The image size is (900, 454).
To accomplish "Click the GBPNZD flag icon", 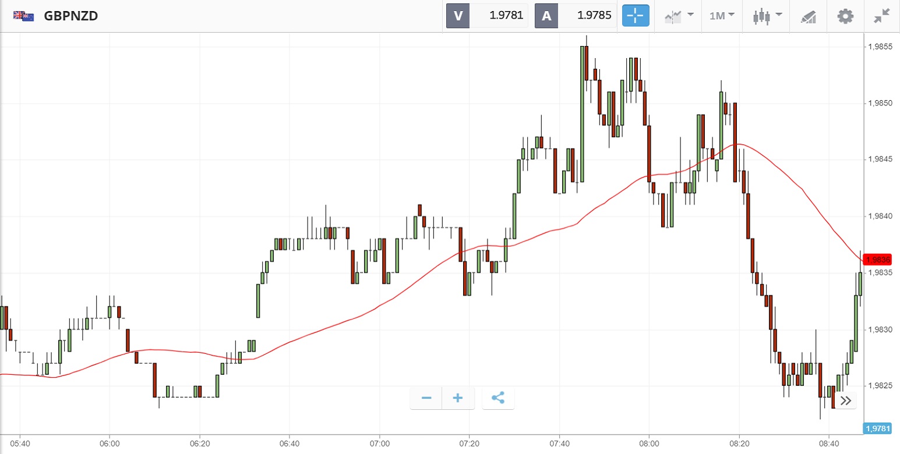I will tap(23, 16).
